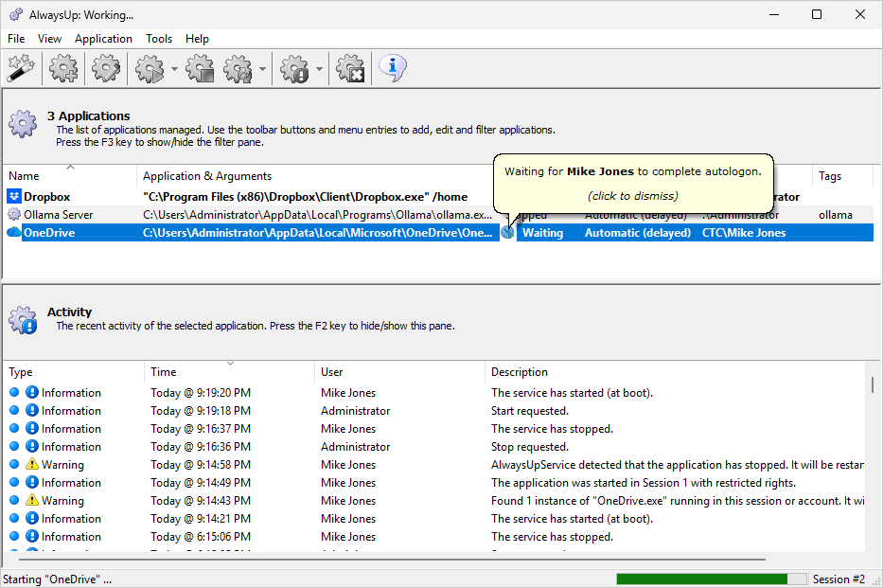Viewport: 883px width, 588px height.
Task: Sort activity by the Time column header
Action: (x=163, y=372)
